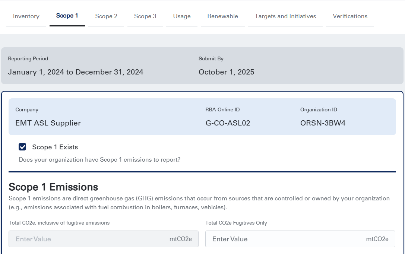Viewport: 405px width, 254px height.
Task: Click the RBA-Online ID label
Action: coord(223,110)
